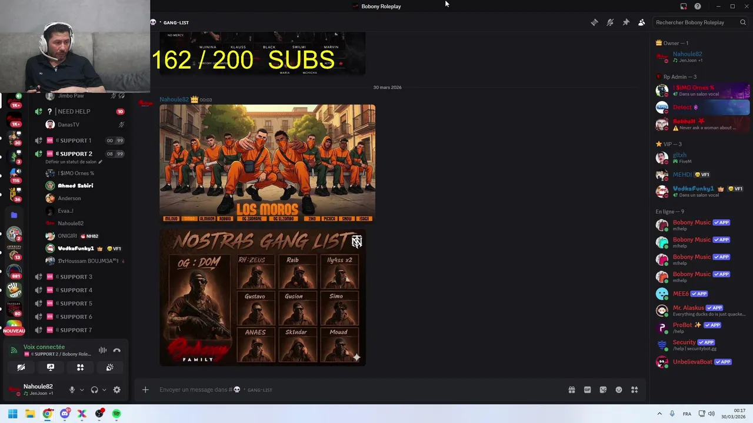Open the inbox icon in title bar
Viewport: 753px width, 423px height.
pyautogui.click(x=684, y=6)
